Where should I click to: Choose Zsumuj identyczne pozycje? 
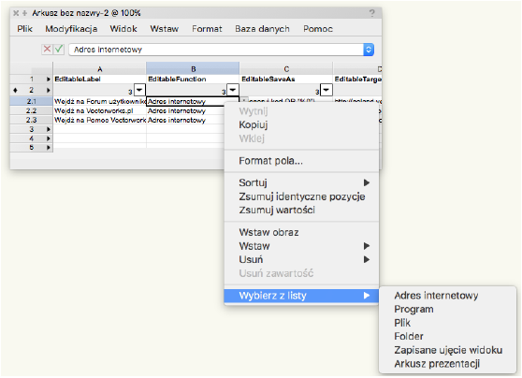pos(301,196)
